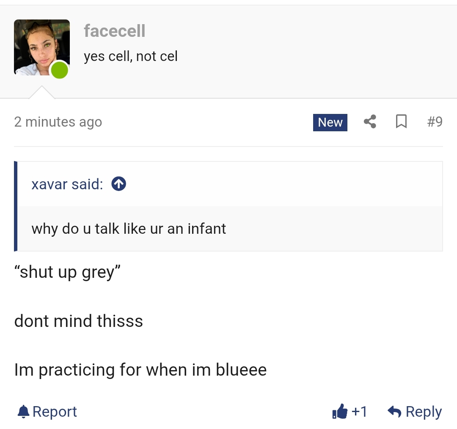Open the #9 post permalink

pyautogui.click(x=435, y=122)
